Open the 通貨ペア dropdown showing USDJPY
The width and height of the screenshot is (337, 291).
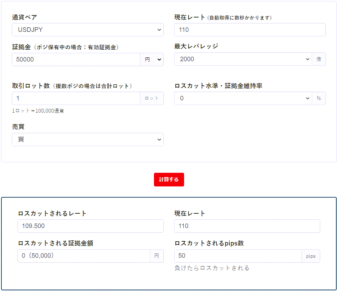tap(88, 30)
